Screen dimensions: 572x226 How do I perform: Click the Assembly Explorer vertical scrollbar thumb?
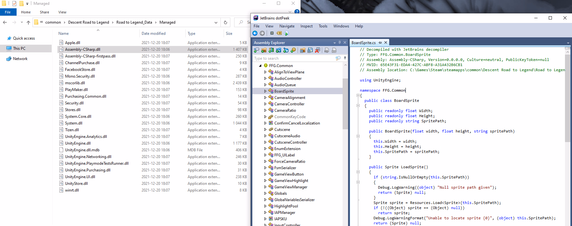tap(345, 104)
